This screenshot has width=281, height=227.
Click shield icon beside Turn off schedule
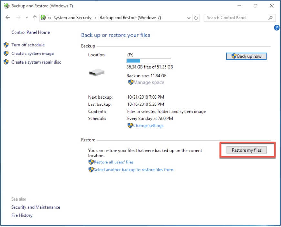[6, 45]
